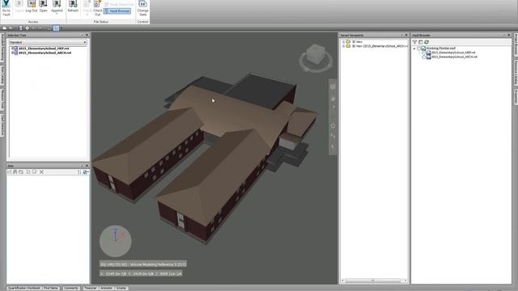The image size is (518, 291).
Task: Expand the MEP file node in Selection Tree
Action: pyautogui.click(x=12, y=48)
